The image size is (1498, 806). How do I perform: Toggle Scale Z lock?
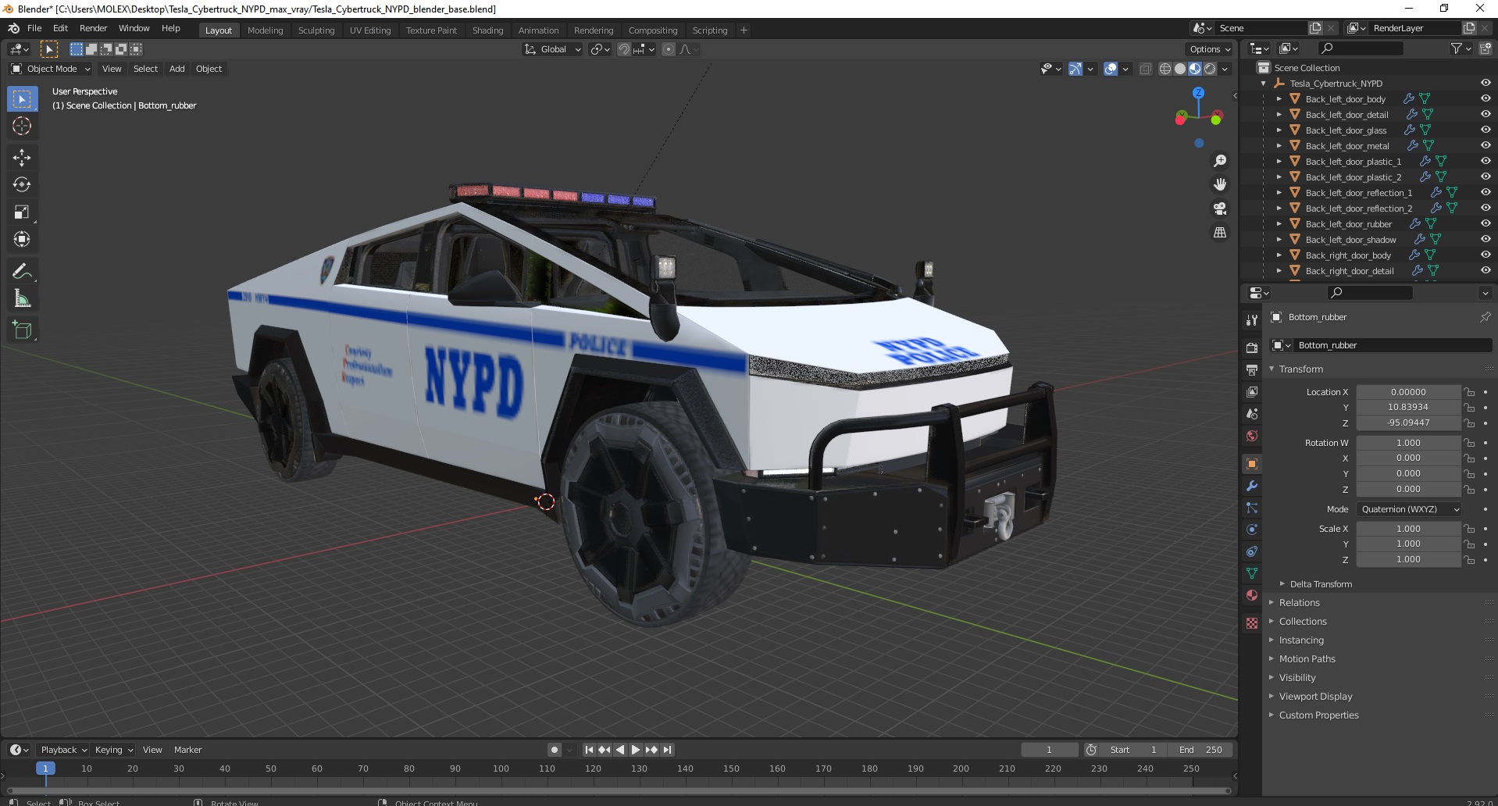click(1469, 560)
